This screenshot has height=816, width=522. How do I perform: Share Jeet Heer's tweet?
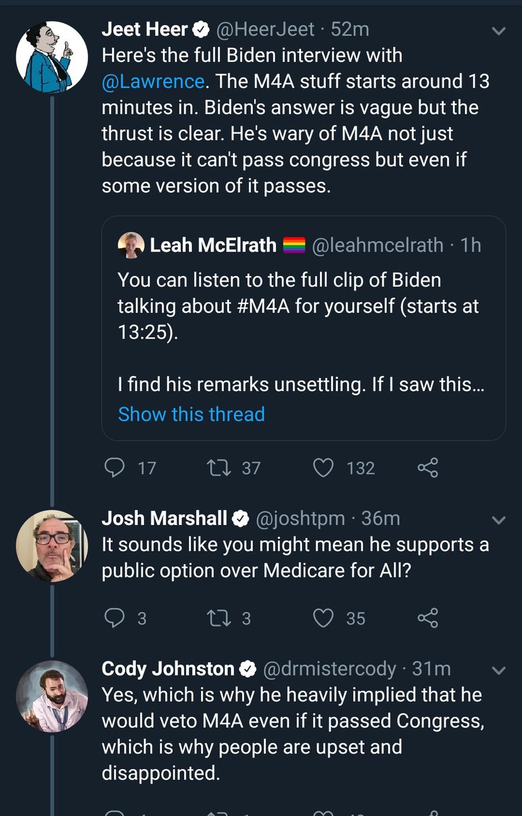coord(428,467)
